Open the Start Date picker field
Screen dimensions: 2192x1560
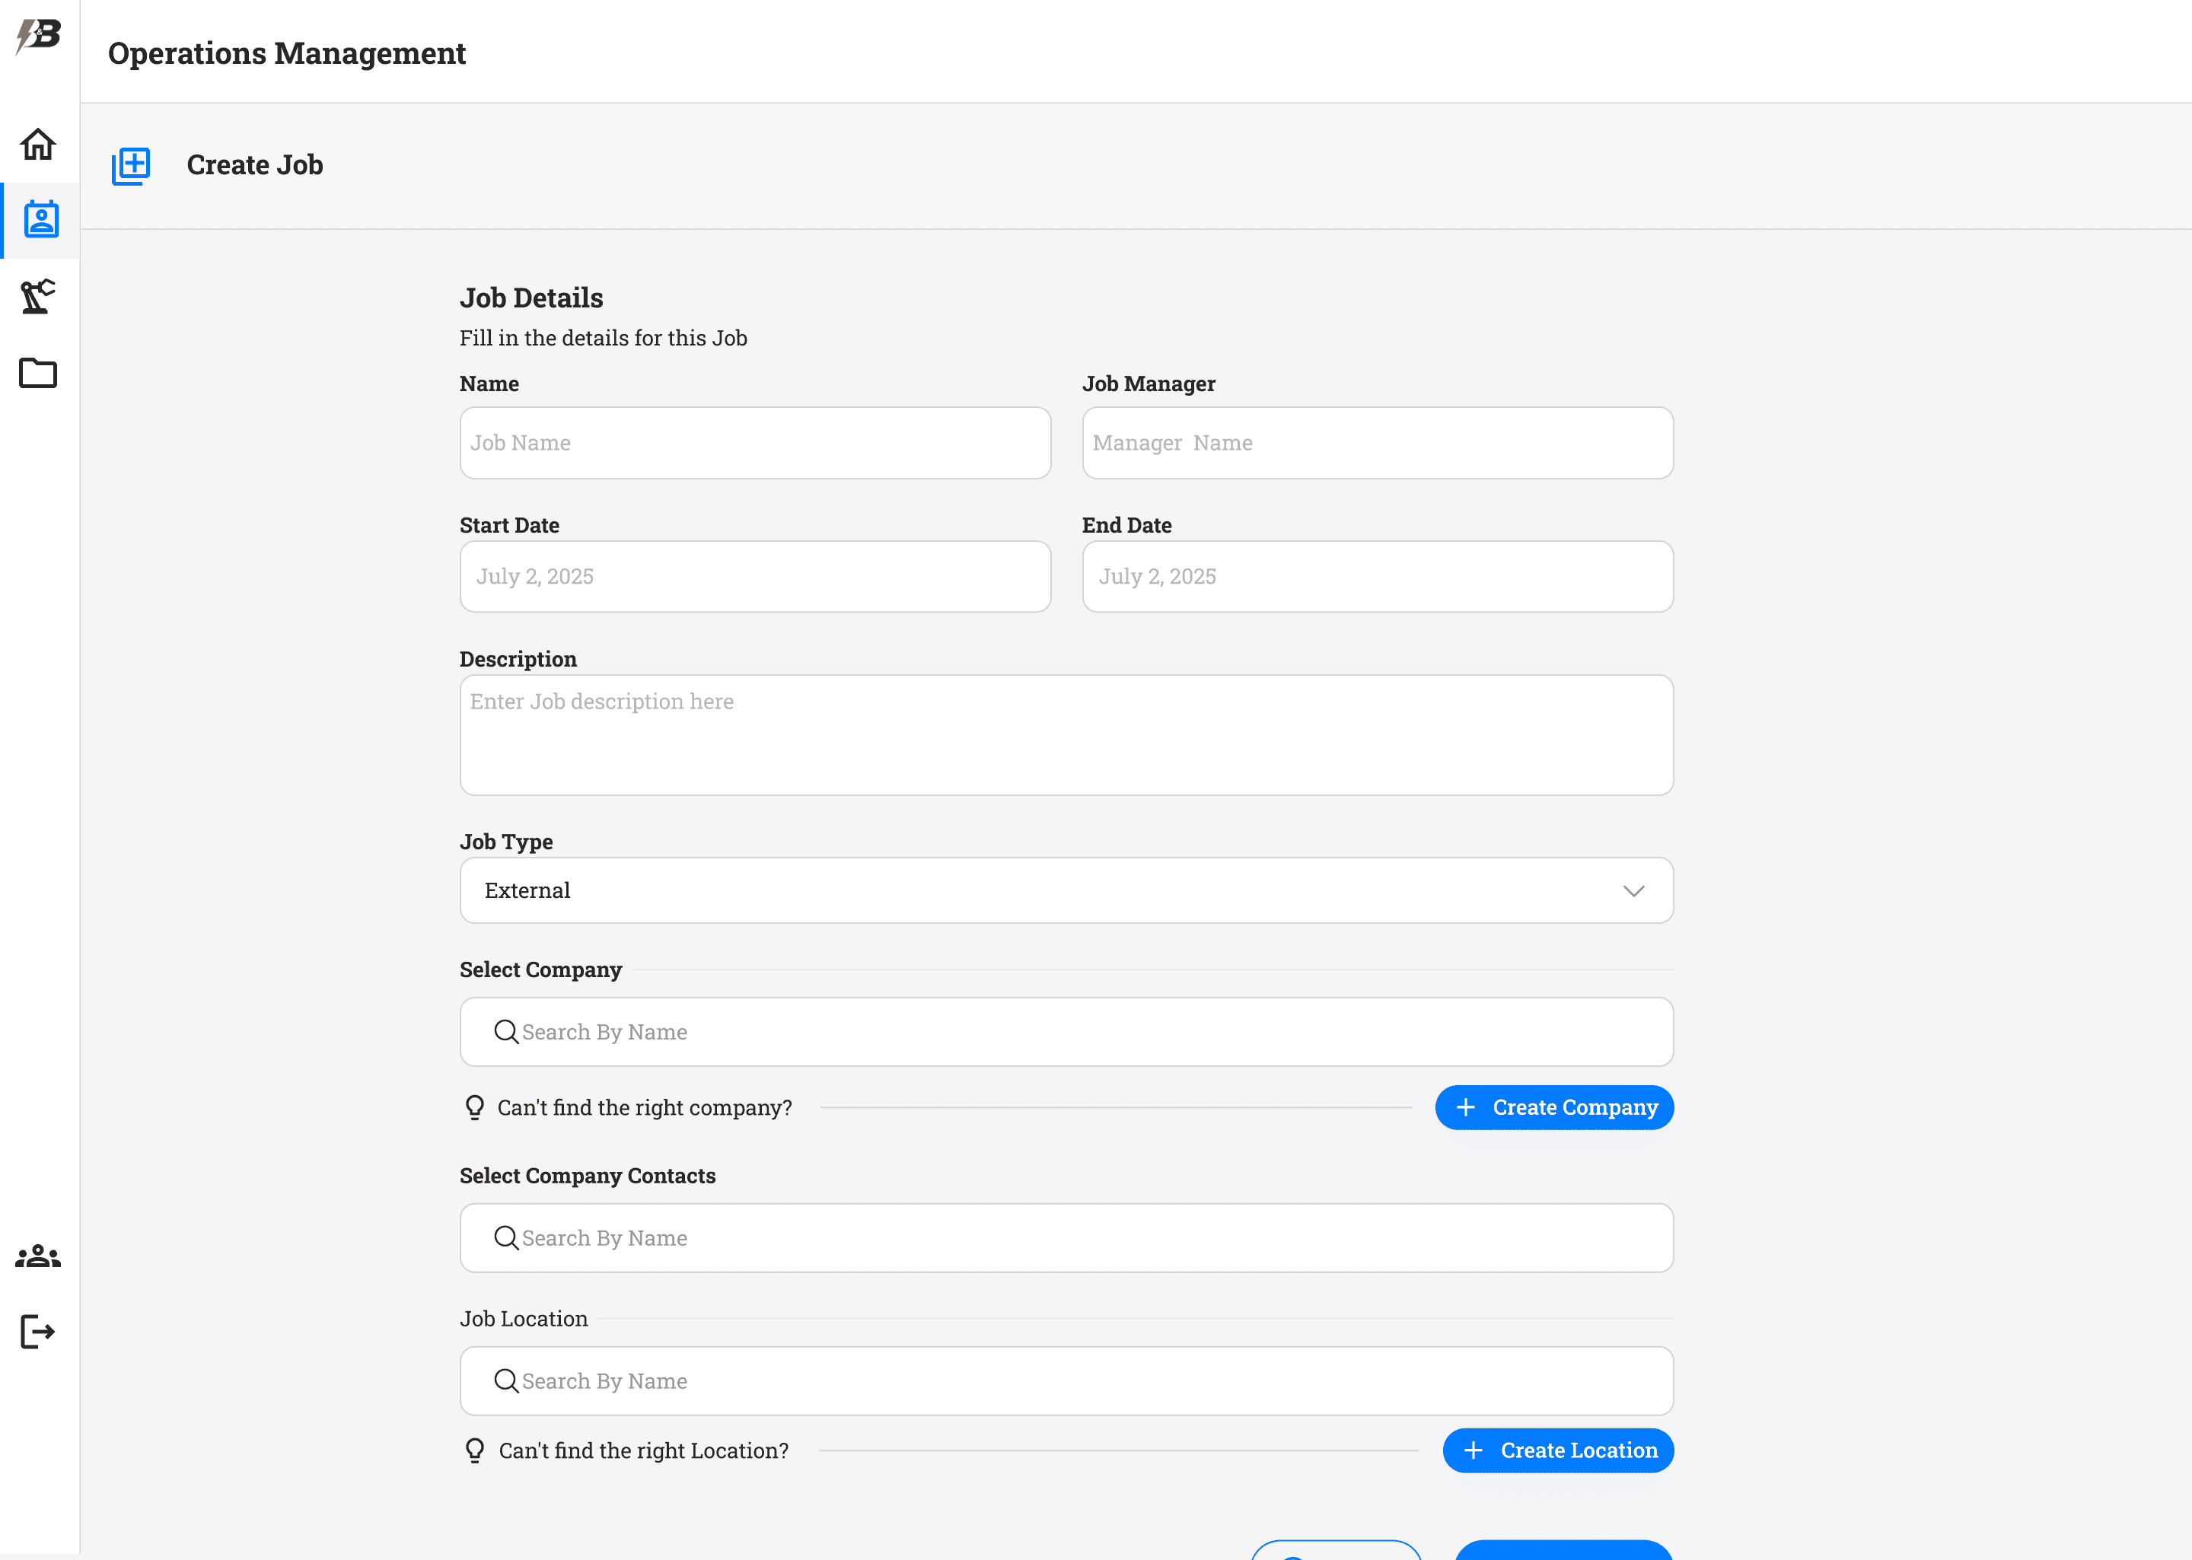pos(755,576)
